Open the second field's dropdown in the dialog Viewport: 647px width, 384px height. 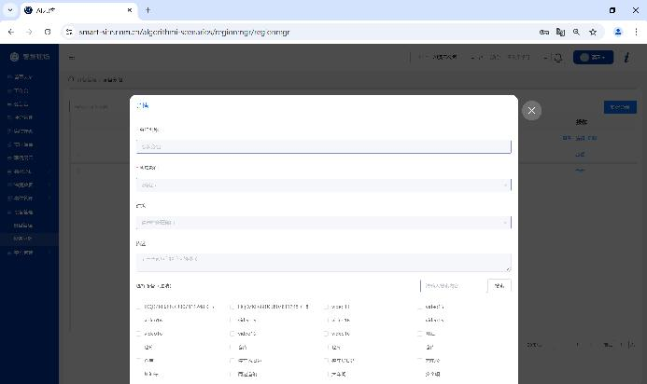(x=323, y=185)
